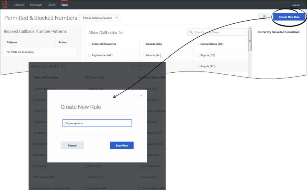The width and height of the screenshot is (307, 190).
Task: Toggle the United States (US) checkbox
Action: tap(198, 44)
